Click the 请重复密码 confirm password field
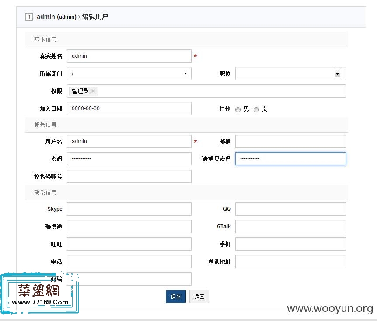Viewport: 377px width, 321px height. click(x=290, y=159)
